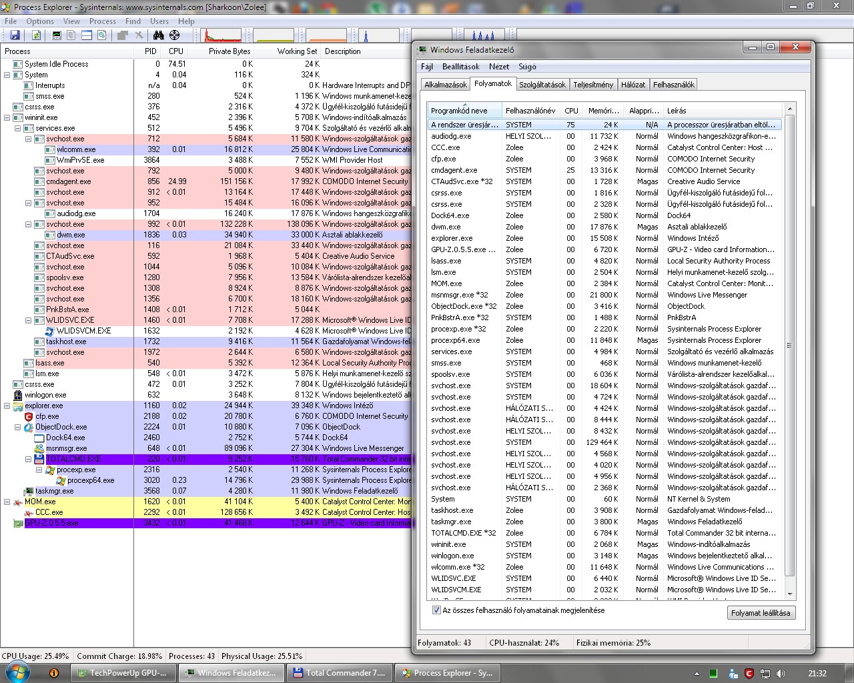Image resolution: width=854 pixels, height=683 pixels.
Task: Click the CPU usage history mini graph
Action: (222, 35)
